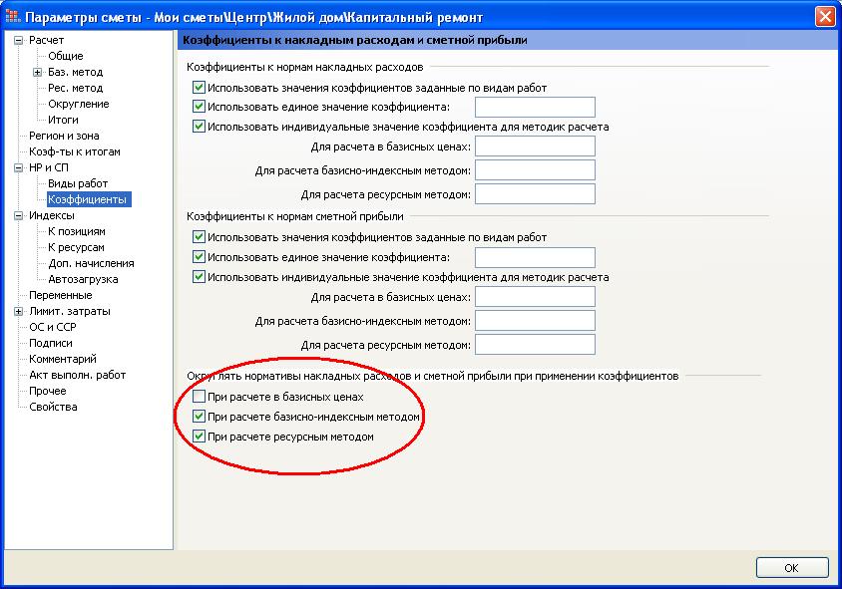842x589 pixels.
Task: Click single profit coefficient input field
Action: pyautogui.click(x=535, y=257)
